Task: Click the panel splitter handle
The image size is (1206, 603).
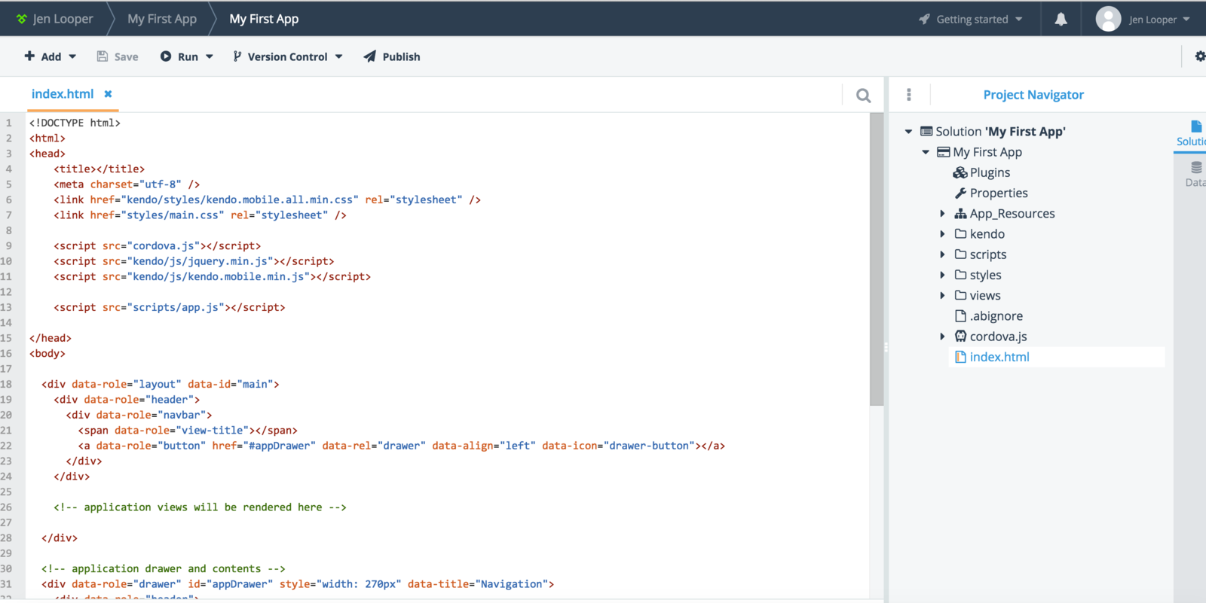Action: (886, 347)
